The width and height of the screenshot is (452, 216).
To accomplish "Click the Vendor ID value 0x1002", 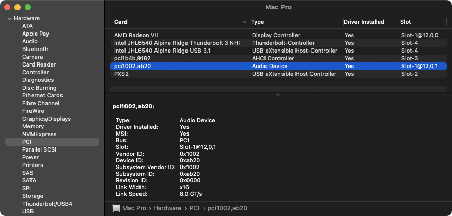I will coord(190,154).
